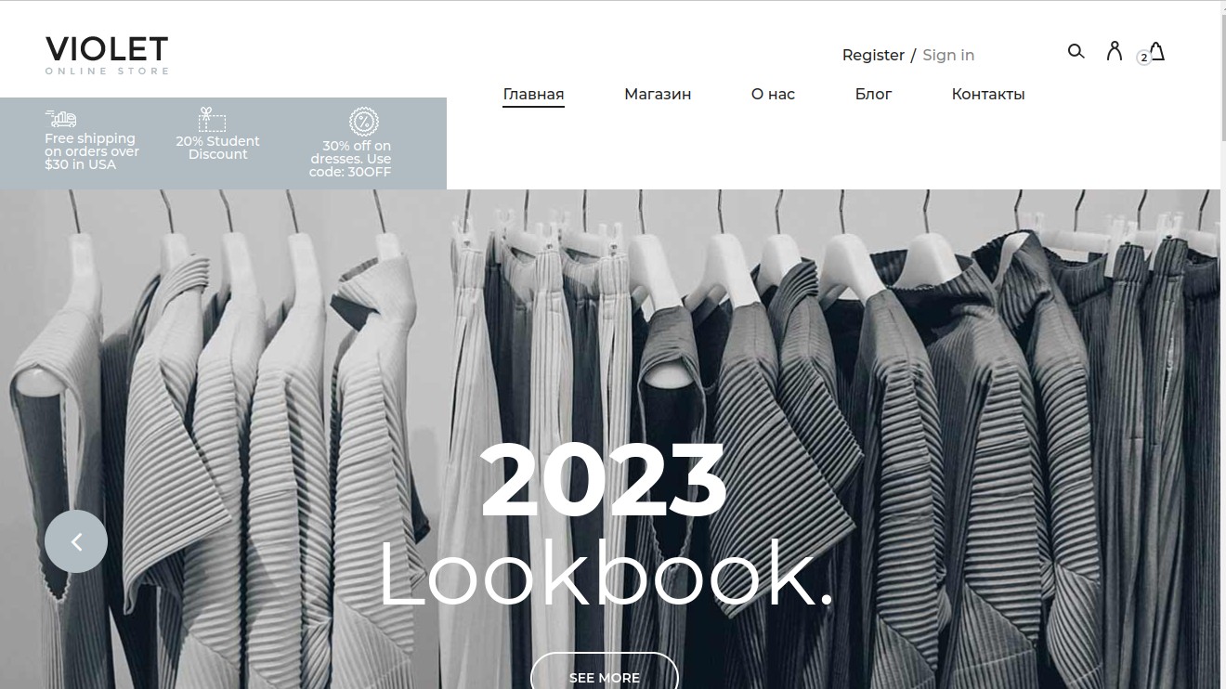Click the 30% off dresses promo text

pyautogui.click(x=350, y=159)
